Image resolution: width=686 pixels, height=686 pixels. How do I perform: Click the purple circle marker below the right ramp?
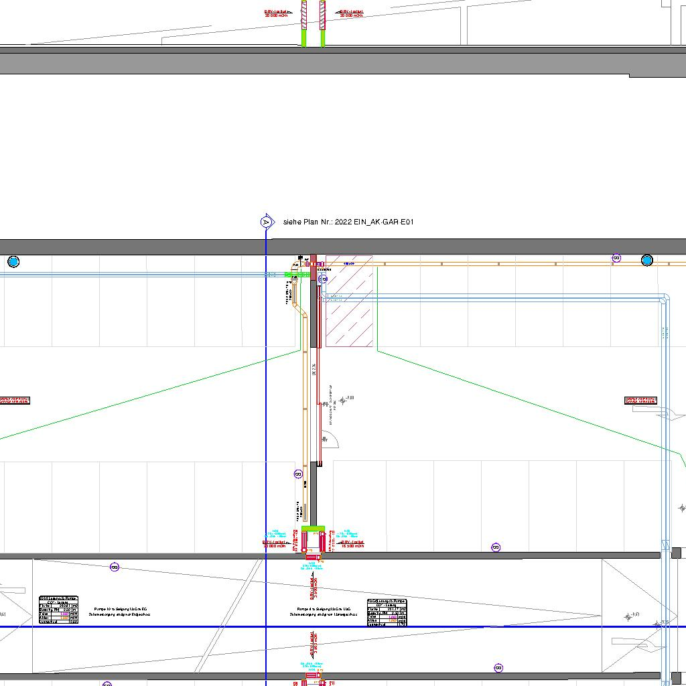click(x=498, y=668)
